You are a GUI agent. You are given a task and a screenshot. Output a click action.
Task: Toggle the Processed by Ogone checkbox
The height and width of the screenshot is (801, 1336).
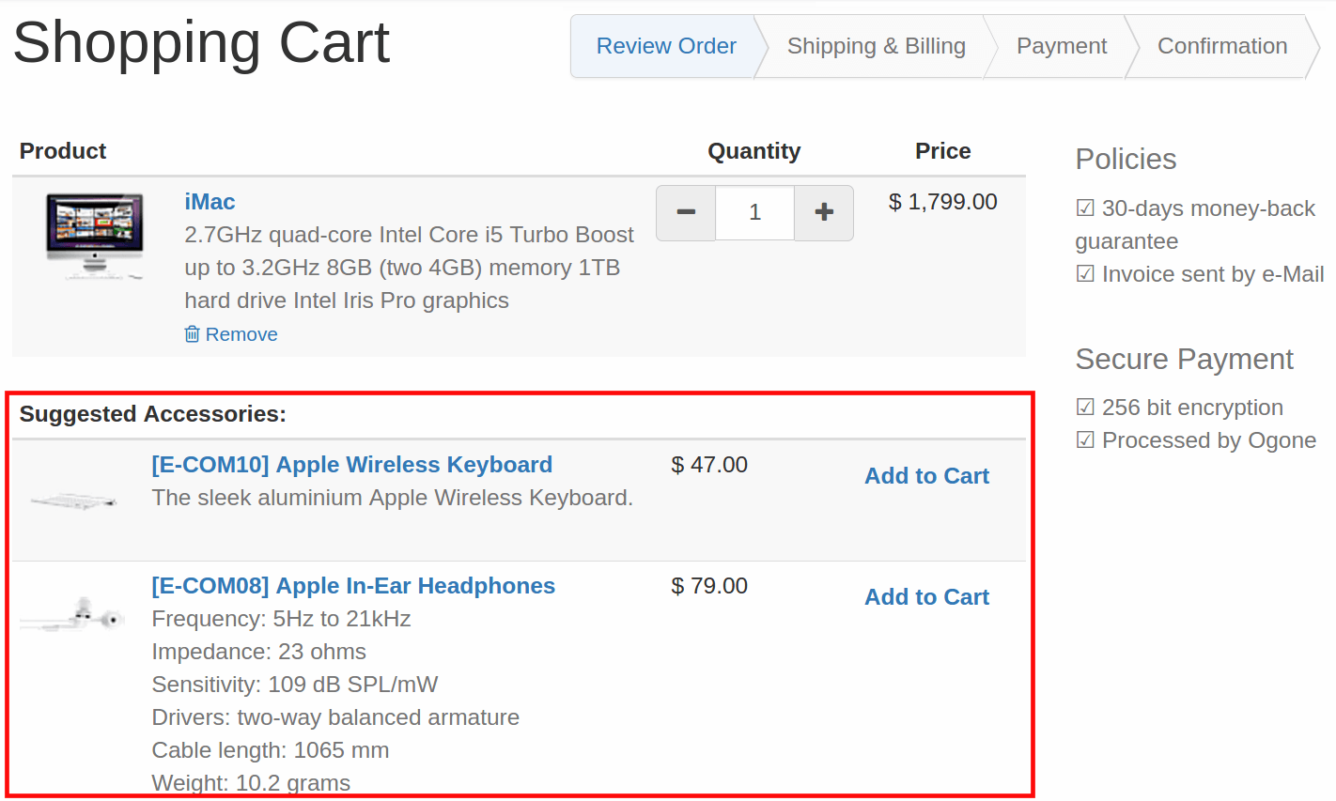point(1085,439)
